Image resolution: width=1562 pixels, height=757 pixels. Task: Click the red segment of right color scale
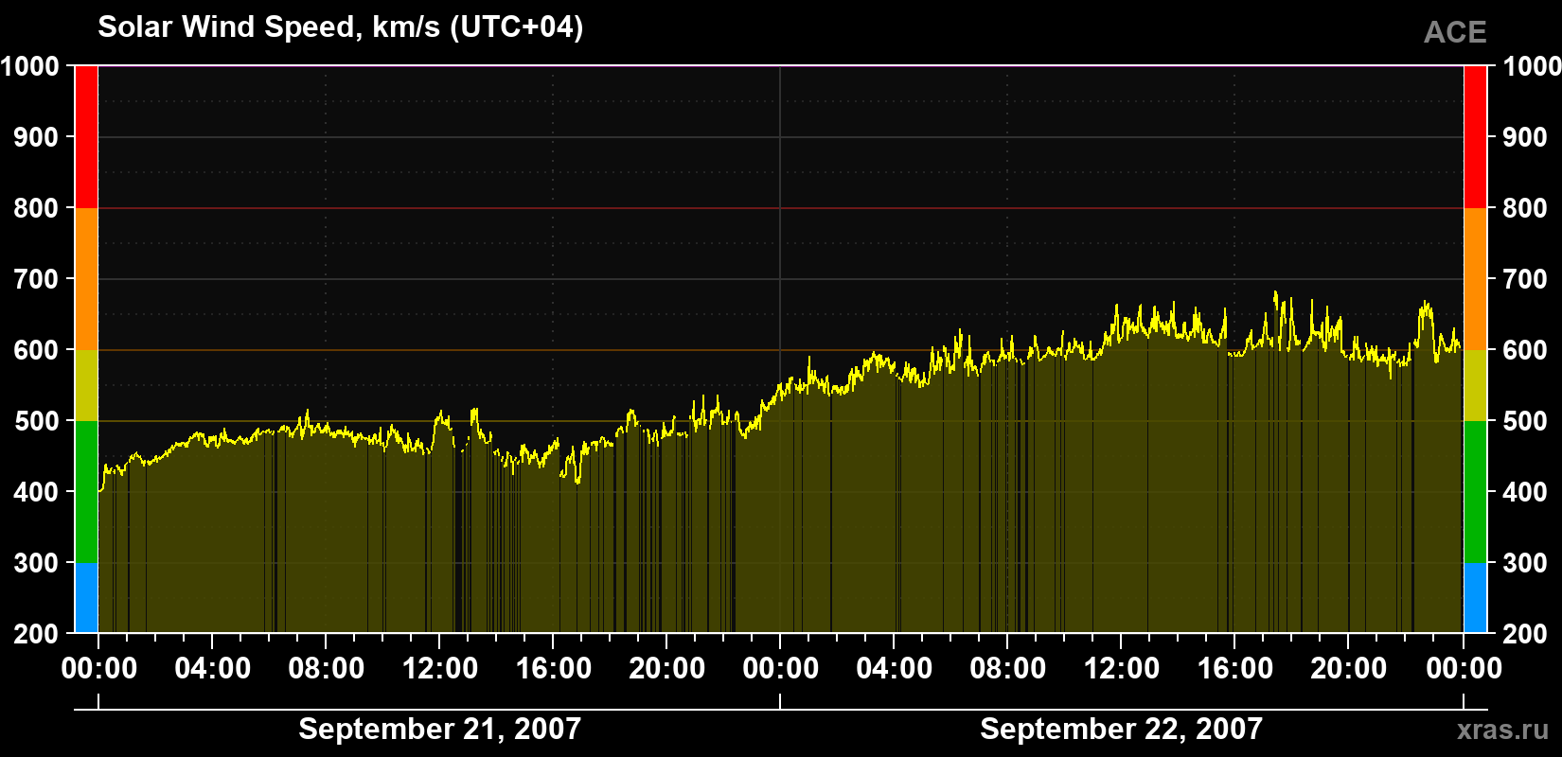pyautogui.click(x=1475, y=137)
